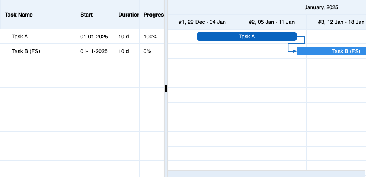Sort by the Task Name column header

click(x=19, y=15)
